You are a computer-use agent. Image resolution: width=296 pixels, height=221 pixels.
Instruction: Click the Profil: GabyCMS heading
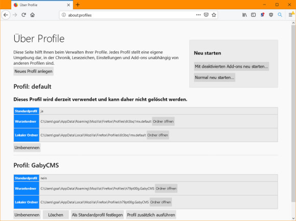click(x=36, y=165)
